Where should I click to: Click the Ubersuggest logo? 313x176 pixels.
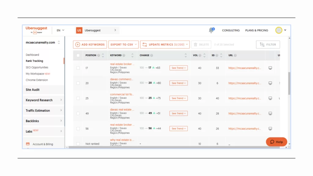(36, 30)
